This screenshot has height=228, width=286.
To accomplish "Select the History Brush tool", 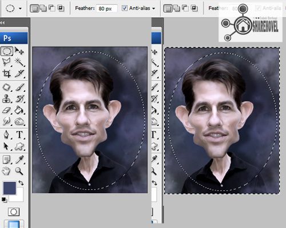I will (20, 99).
